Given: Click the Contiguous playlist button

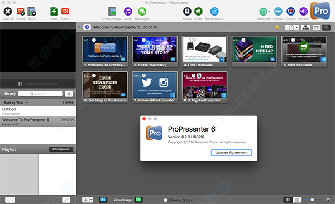Looking at the screenshot, I should coord(61,149).
